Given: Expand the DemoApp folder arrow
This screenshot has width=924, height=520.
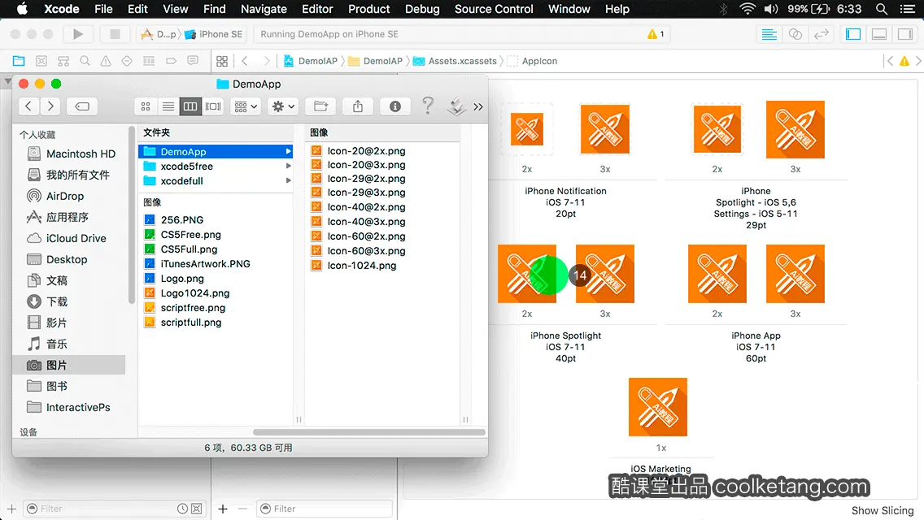Looking at the screenshot, I should click(288, 151).
